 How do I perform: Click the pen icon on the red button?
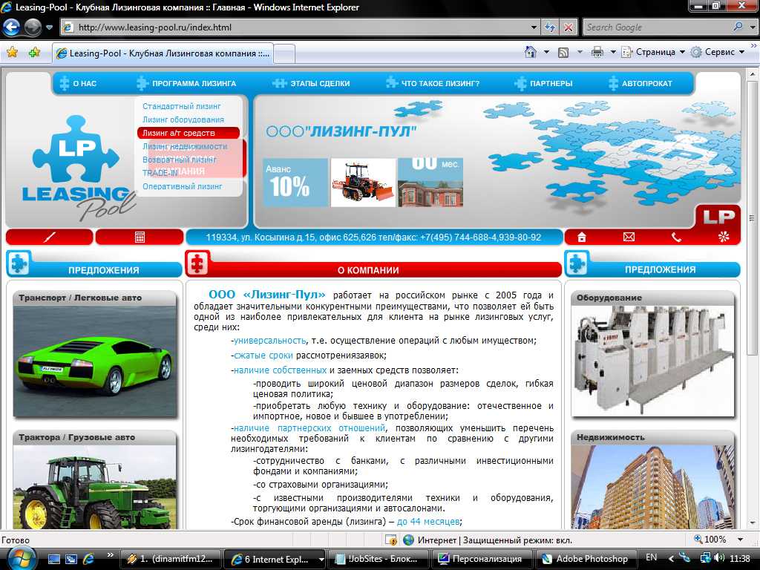pos(48,237)
